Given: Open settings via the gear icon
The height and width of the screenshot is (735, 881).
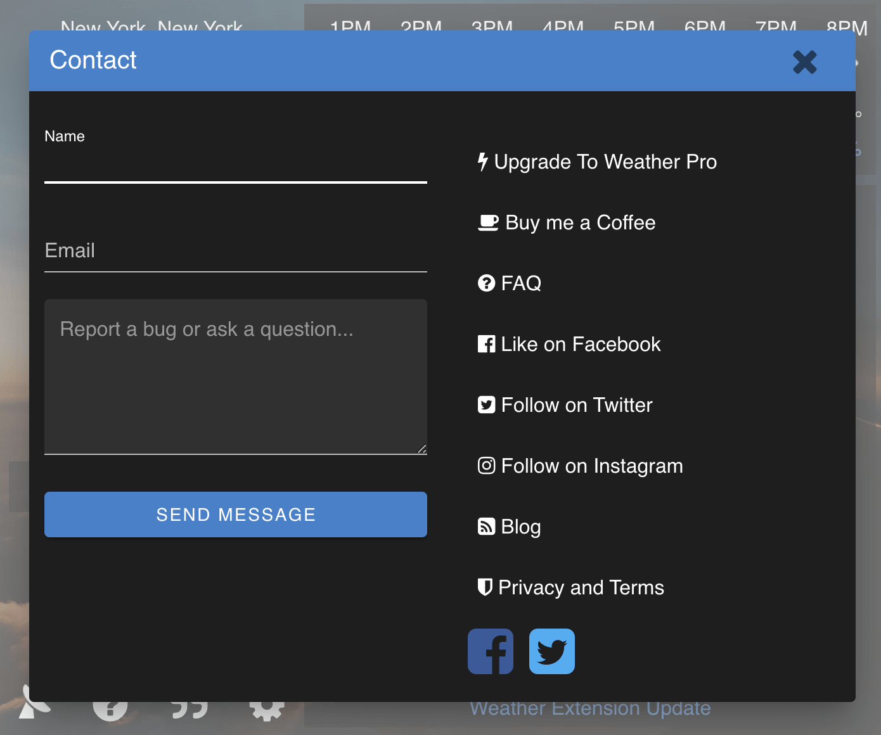Looking at the screenshot, I should [267, 709].
